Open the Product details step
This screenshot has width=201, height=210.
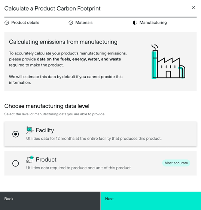[x=25, y=23]
